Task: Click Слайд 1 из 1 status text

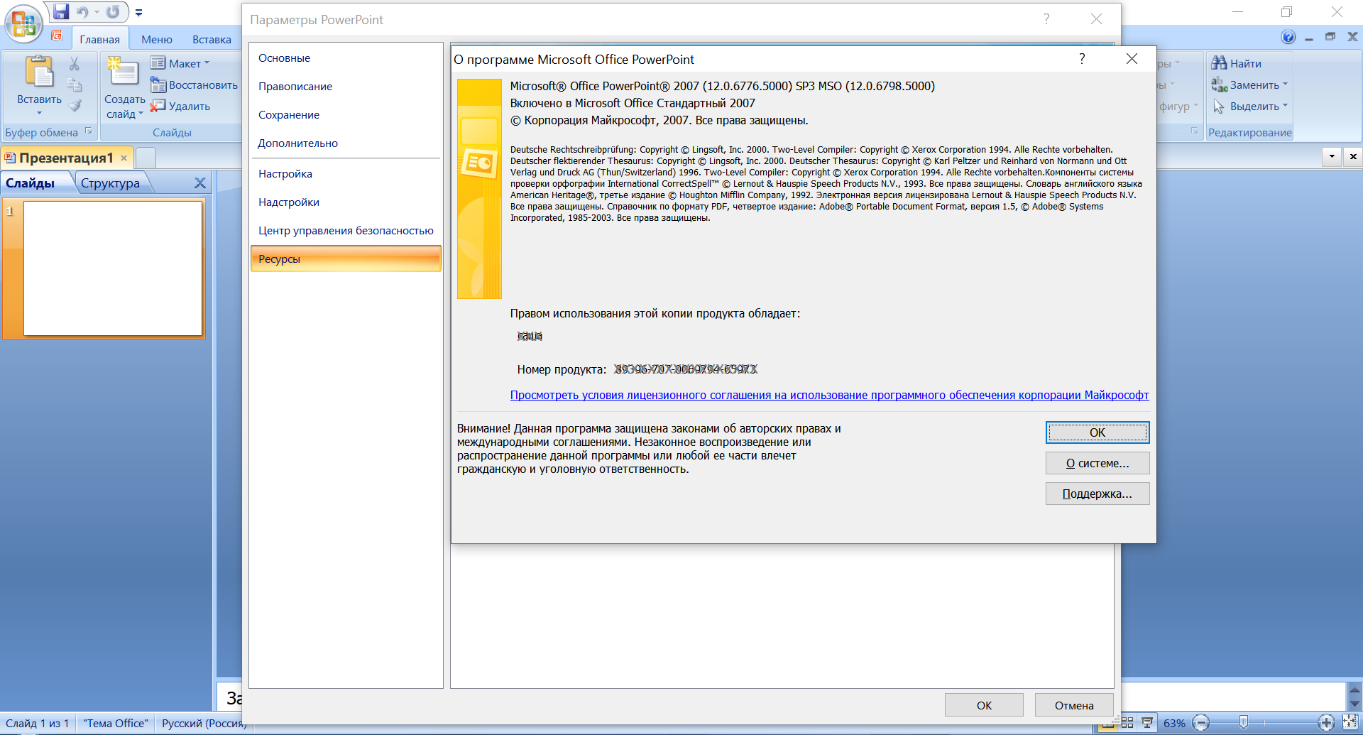Action: tap(38, 724)
